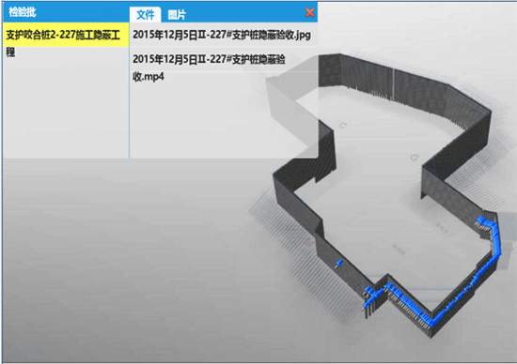Open the 支护桩隐蔽验收.jpg file entry

click(222, 35)
